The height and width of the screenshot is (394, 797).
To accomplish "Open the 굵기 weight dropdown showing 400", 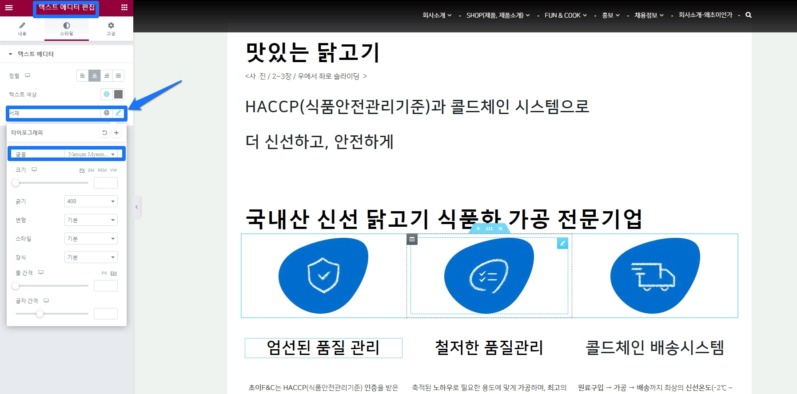I will 91,201.
